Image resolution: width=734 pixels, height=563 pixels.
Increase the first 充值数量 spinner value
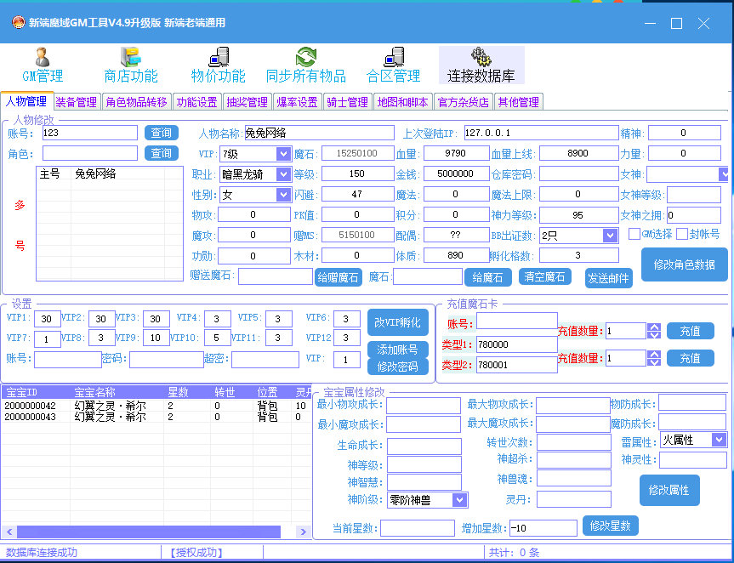click(654, 327)
